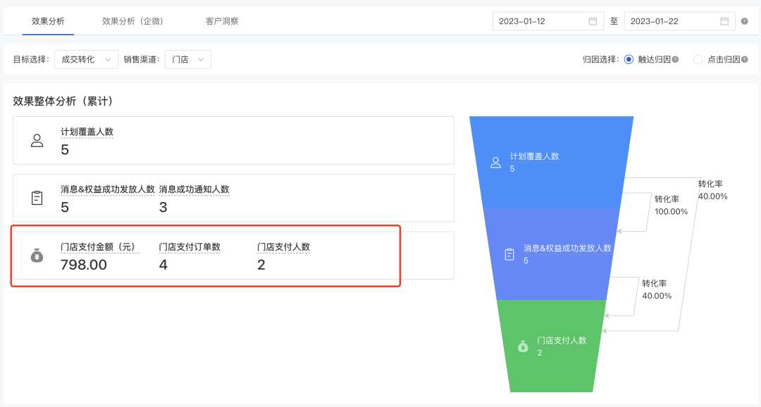Image resolution: width=761 pixels, height=407 pixels.
Task: Click the money bag icon on the 门店支付金额 card
Action: coord(37,256)
